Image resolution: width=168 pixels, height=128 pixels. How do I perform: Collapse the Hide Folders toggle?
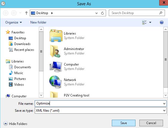[x=6, y=124]
